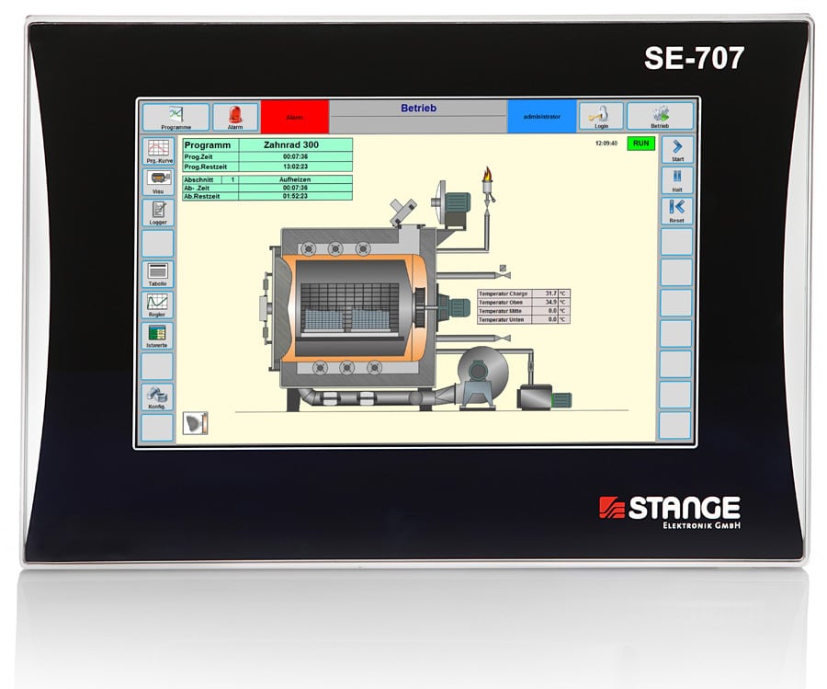Click the blue administrator user field
This screenshot has width=827, height=689.
coord(542,115)
